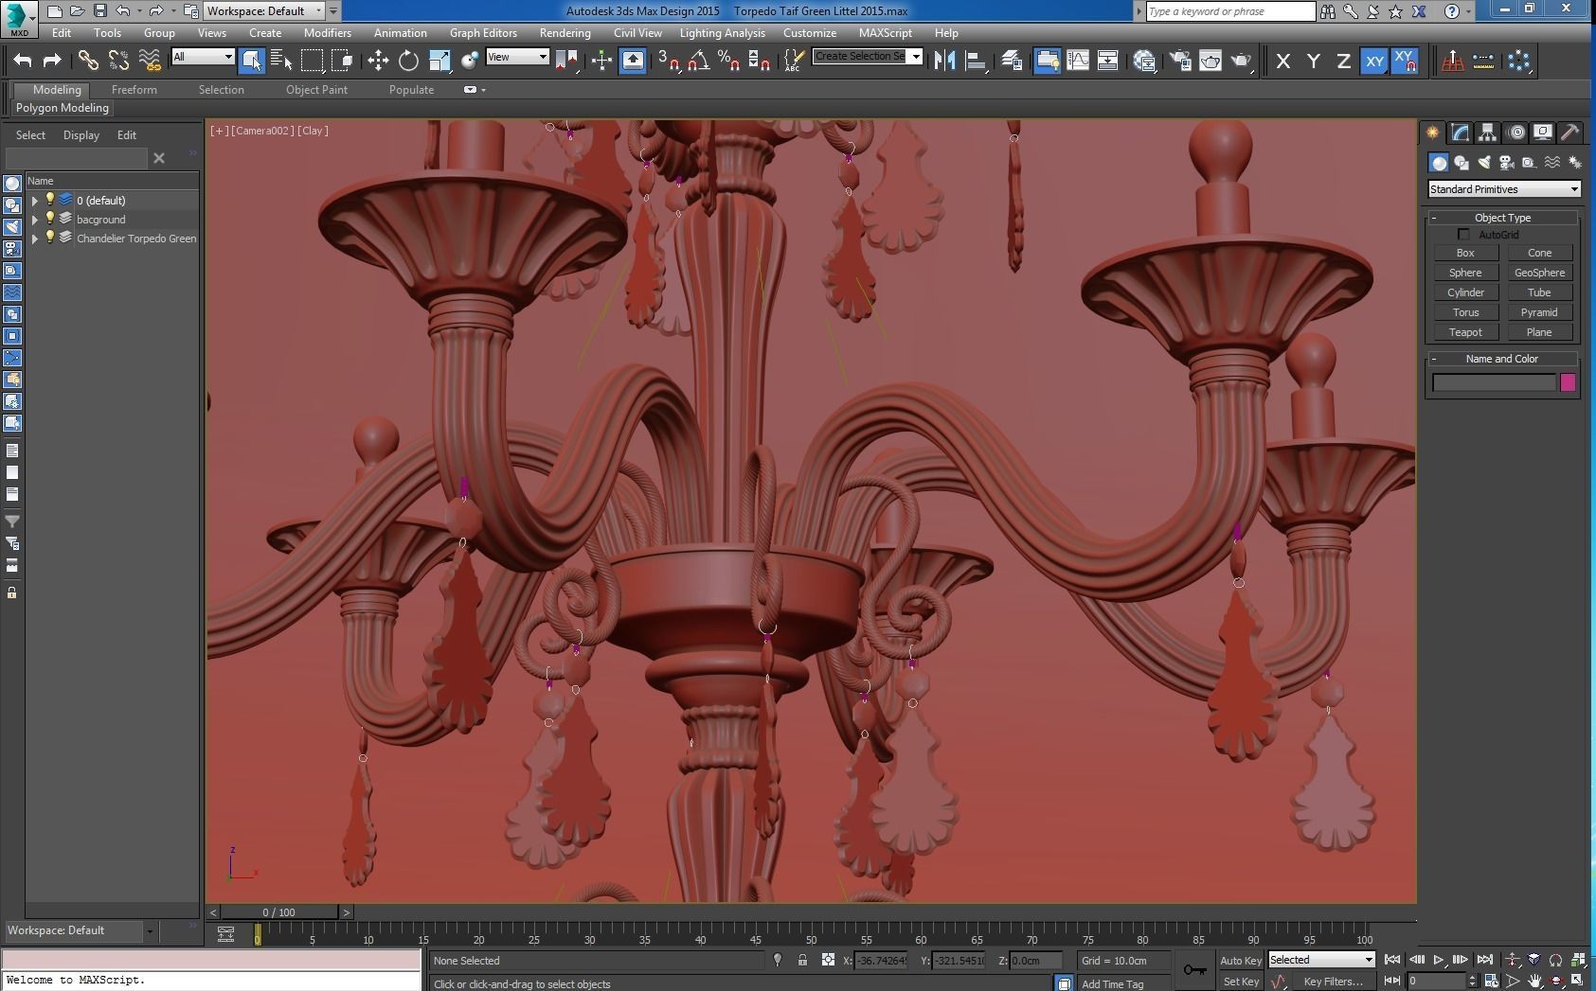Viewport: 1596px width, 991px height.
Task: Open the Utilities command panel tab
Action: coord(1569,133)
